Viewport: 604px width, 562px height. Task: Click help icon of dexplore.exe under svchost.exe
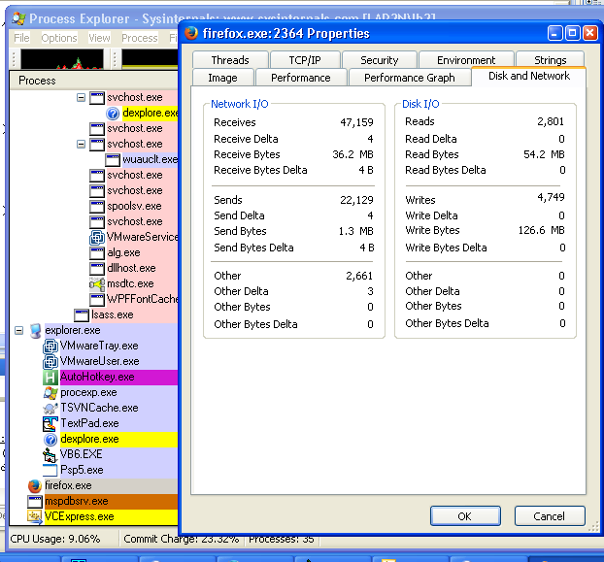113,114
